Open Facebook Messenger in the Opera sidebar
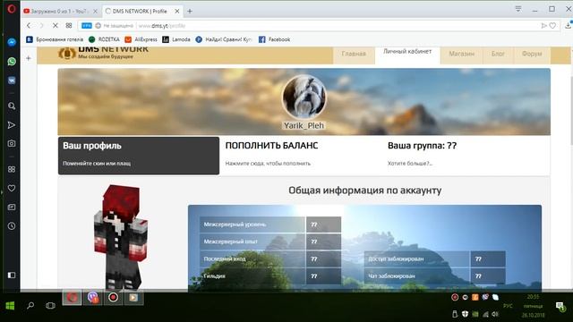The height and width of the screenshot is (322, 573). point(12,42)
